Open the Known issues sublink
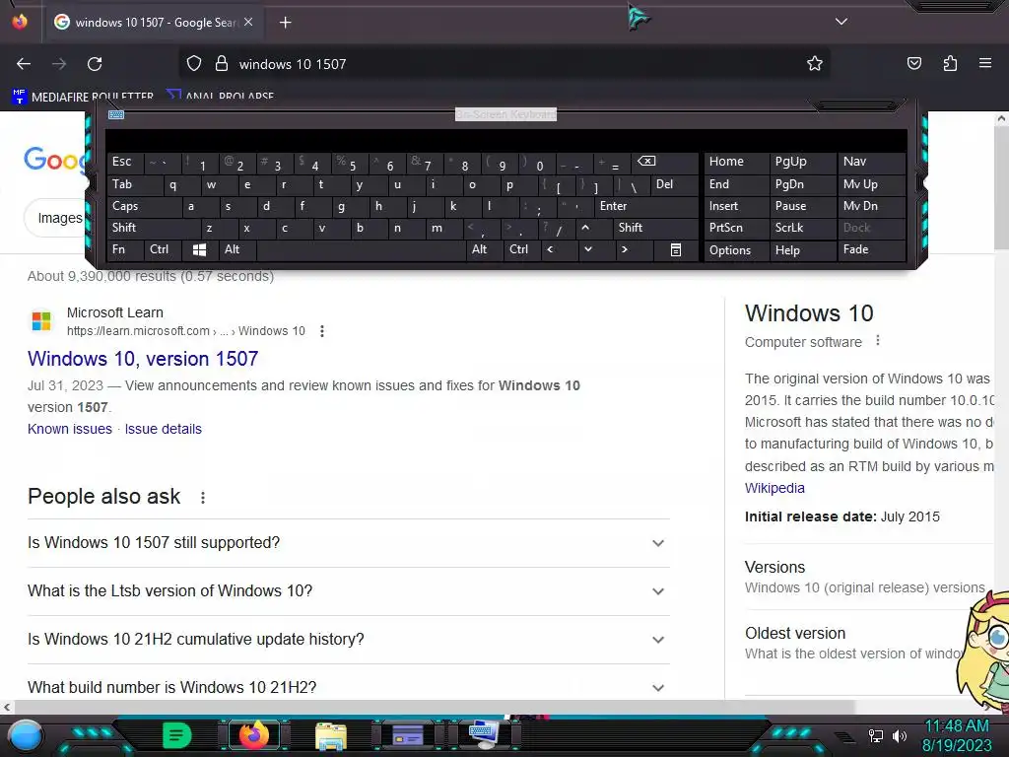 pyautogui.click(x=70, y=429)
